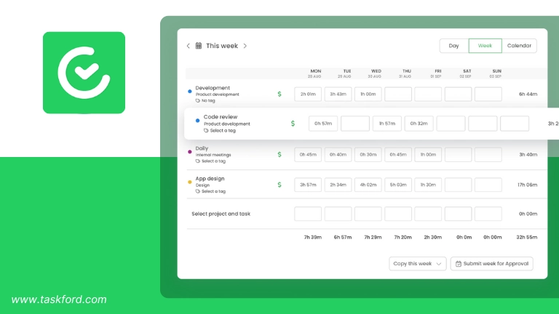Go to next week using right chevron
559x314 pixels.
point(245,46)
